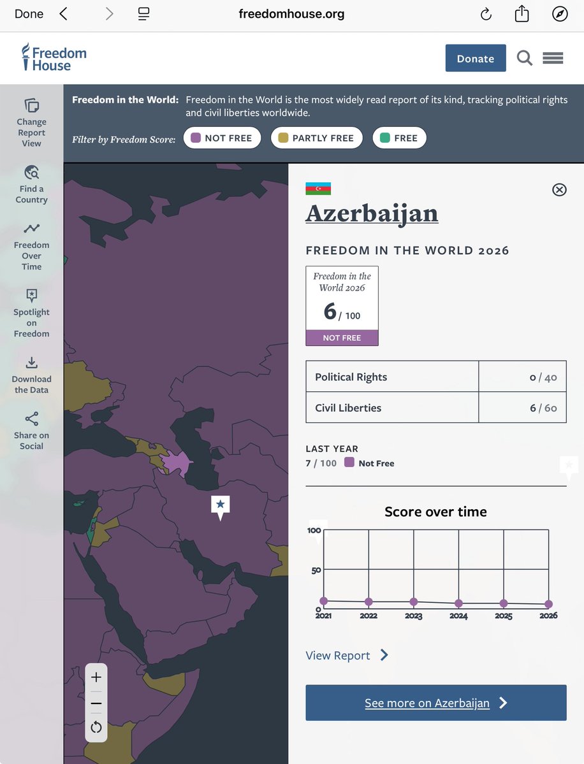Screen dimensions: 584x764
Task: Click the View Report chevron arrow
Action: point(384,655)
